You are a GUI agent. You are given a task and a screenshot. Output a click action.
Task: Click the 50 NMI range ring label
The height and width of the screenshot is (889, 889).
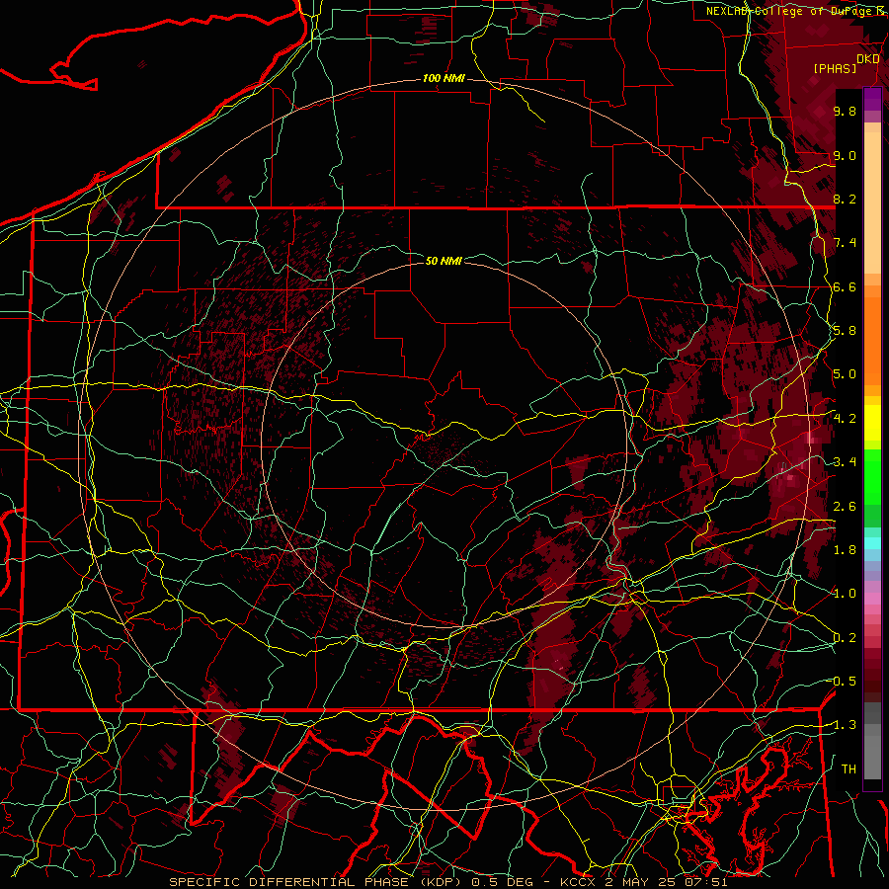444,261
